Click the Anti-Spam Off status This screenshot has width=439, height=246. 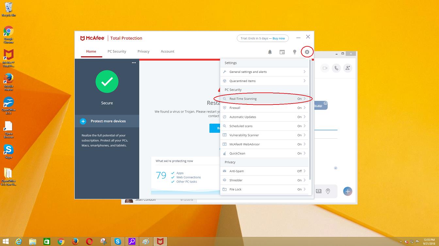click(299, 171)
